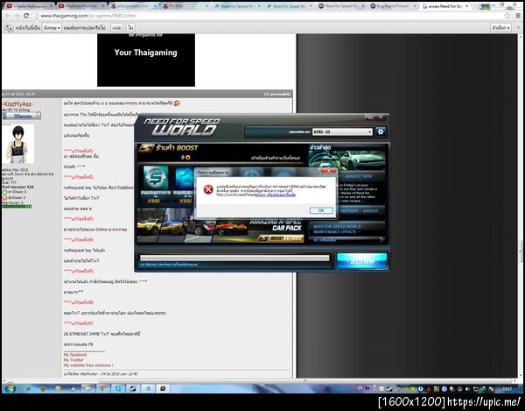Open the KiszMyAsz user profile link
525x411 pixels.
click(17, 104)
